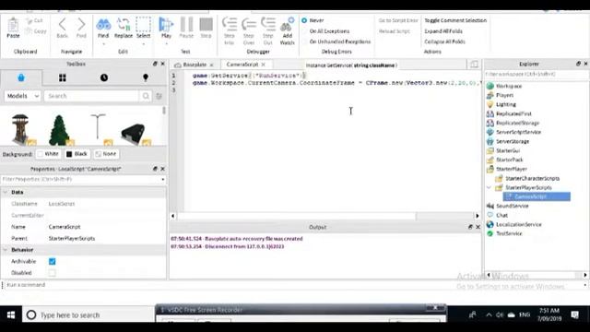Screen dimensions: 590x332
Task: Click the Explorer filter workspace field
Action: pos(536,74)
